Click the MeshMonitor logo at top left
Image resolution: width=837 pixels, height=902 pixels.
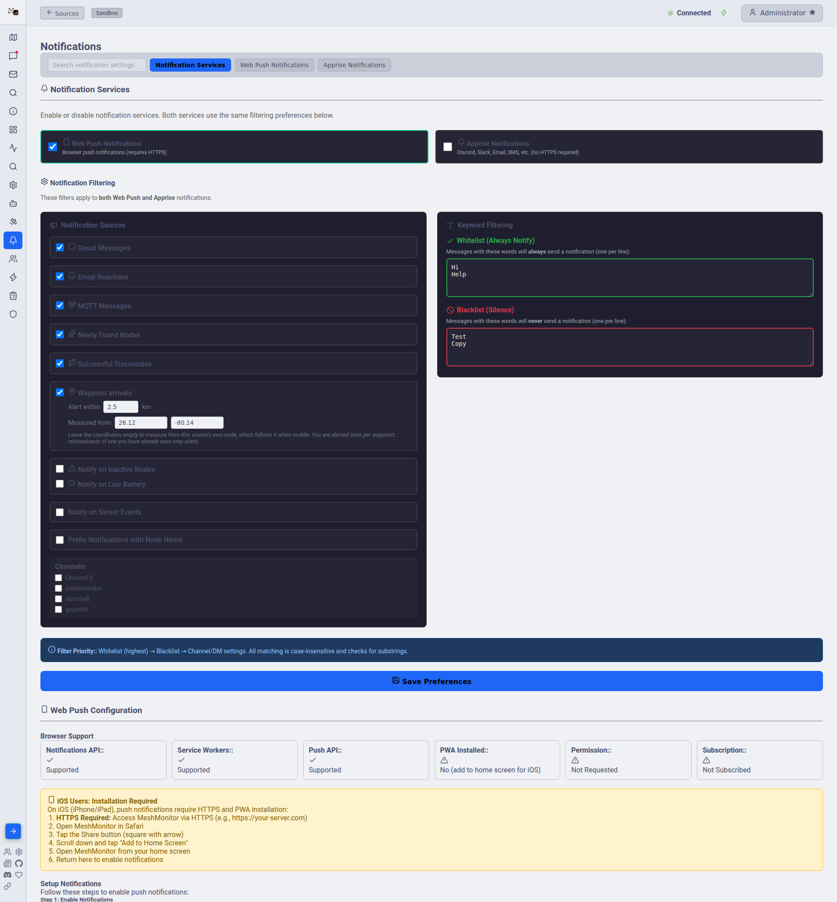pyautogui.click(x=13, y=11)
